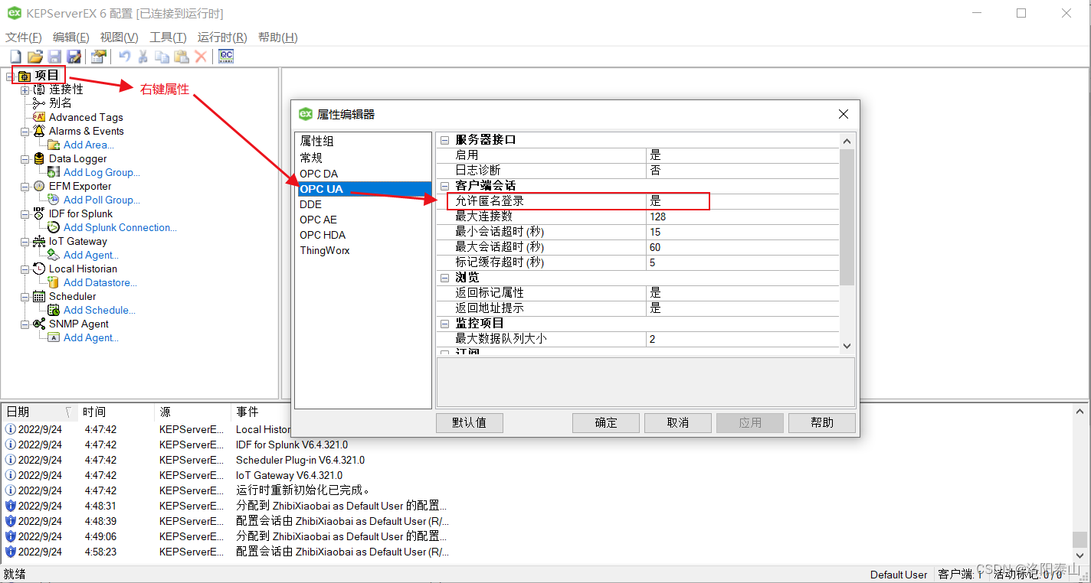1091x583 pixels.
Task: Select the 4:58:23 event log row
Action: (536, 552)
